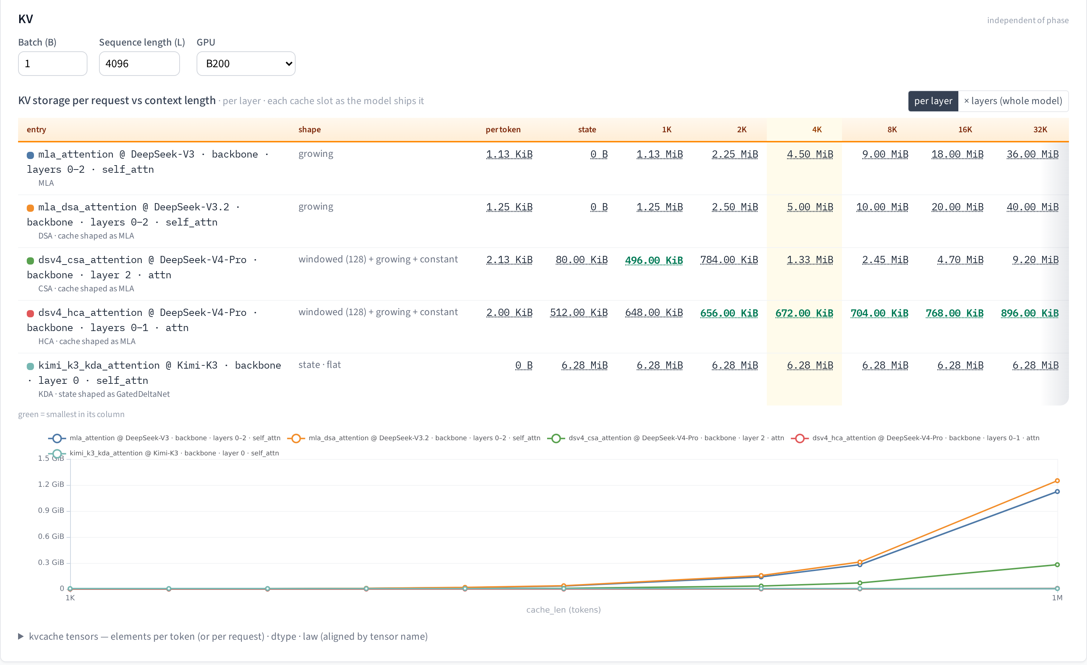The height and width of the screenshot is (665, 1087).
Task: Click the '2.45 MiB' value in 8K column
Action: tap(885, 260)
